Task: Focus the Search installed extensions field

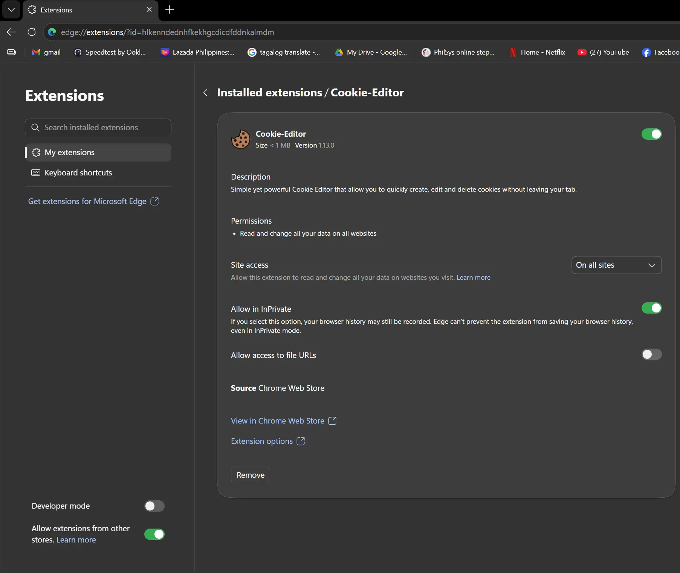Action: (x=98, y=127)
